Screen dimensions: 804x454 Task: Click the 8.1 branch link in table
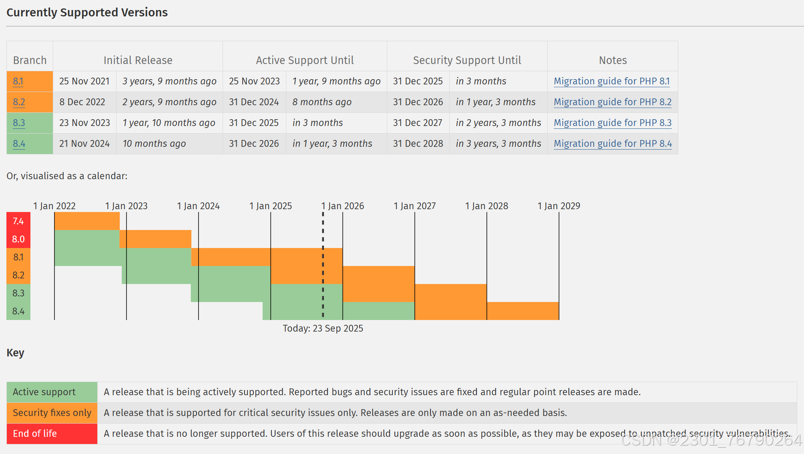click(x=18, y=81)
